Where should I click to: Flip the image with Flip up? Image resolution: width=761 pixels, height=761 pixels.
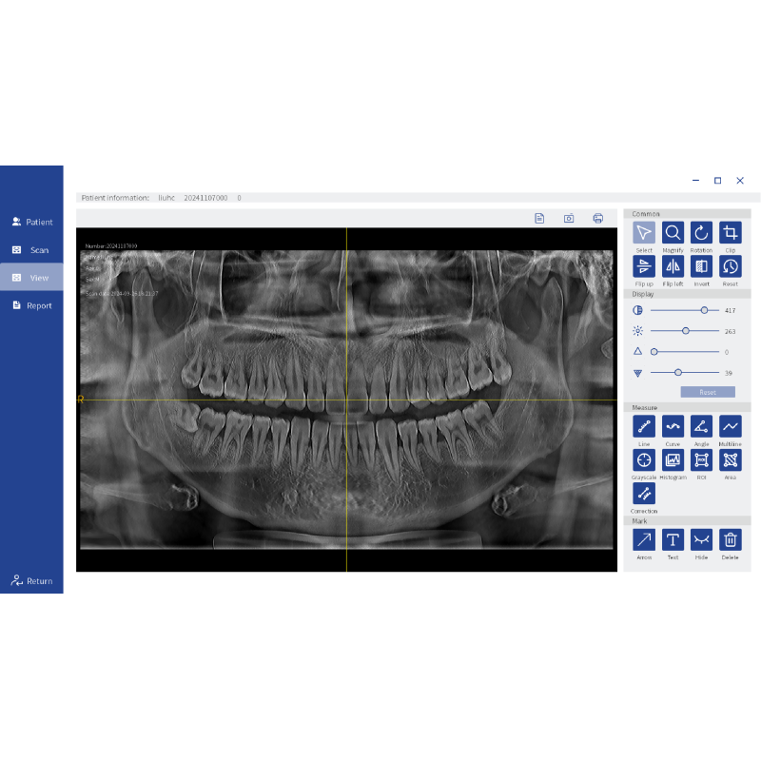point(644,266)
